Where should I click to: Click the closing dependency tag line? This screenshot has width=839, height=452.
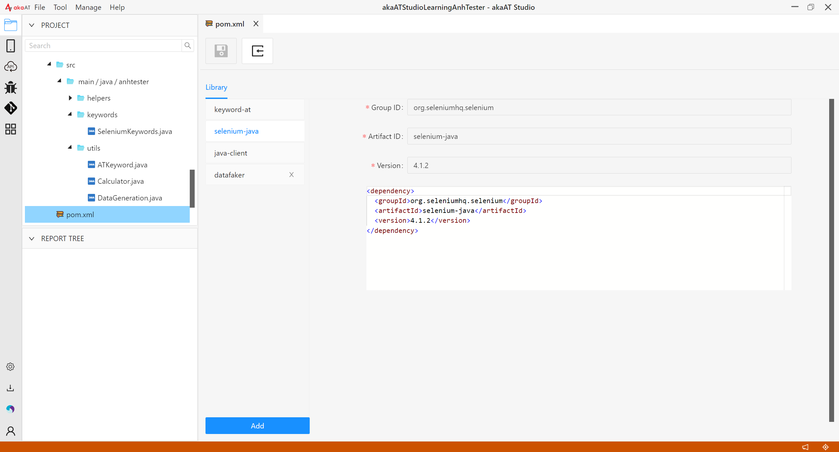coord(392,231)
